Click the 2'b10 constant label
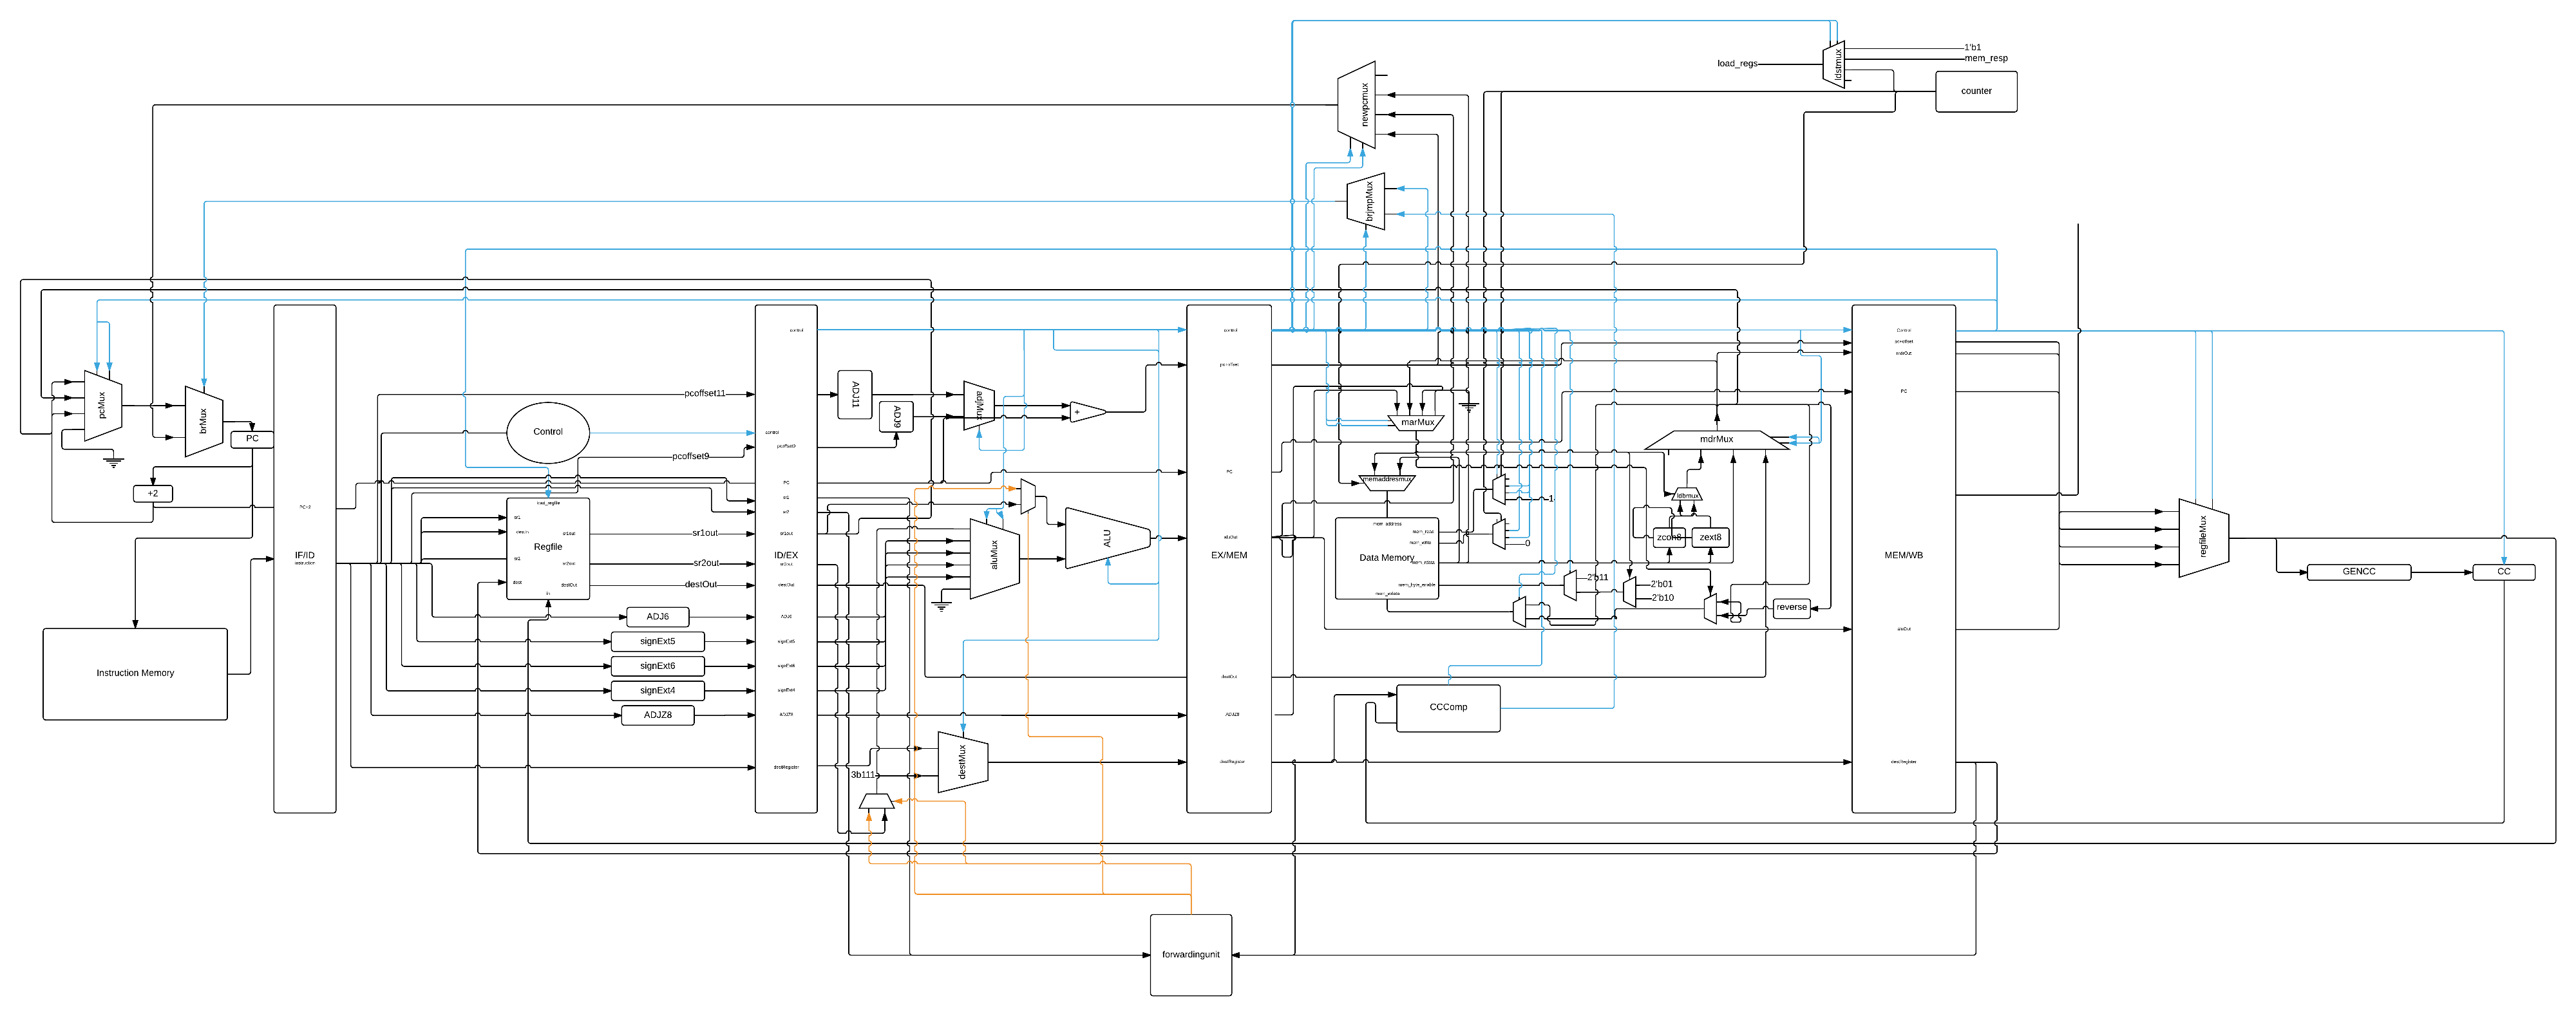 tap(1663, 599)
